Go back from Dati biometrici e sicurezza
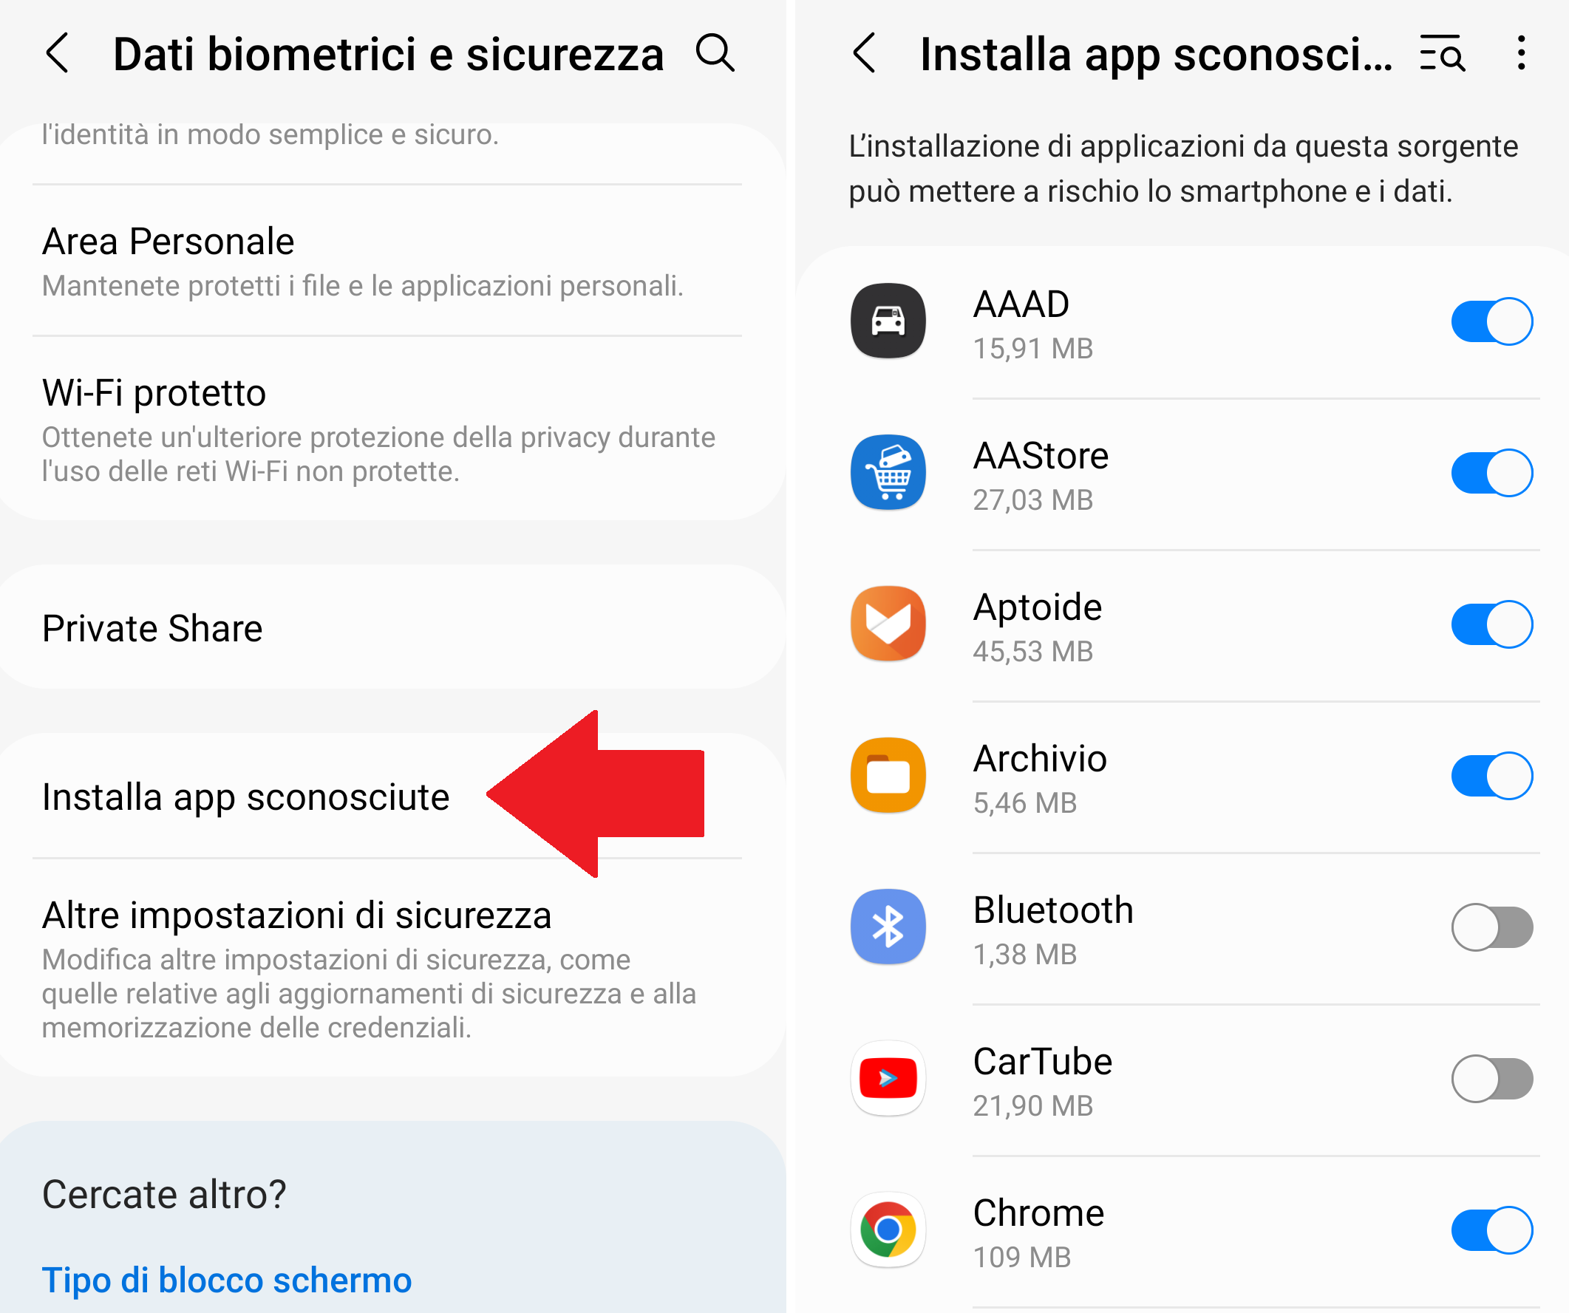This screenshot has width=1569, height=1313. pyautogui.click(x=58, y=53)
